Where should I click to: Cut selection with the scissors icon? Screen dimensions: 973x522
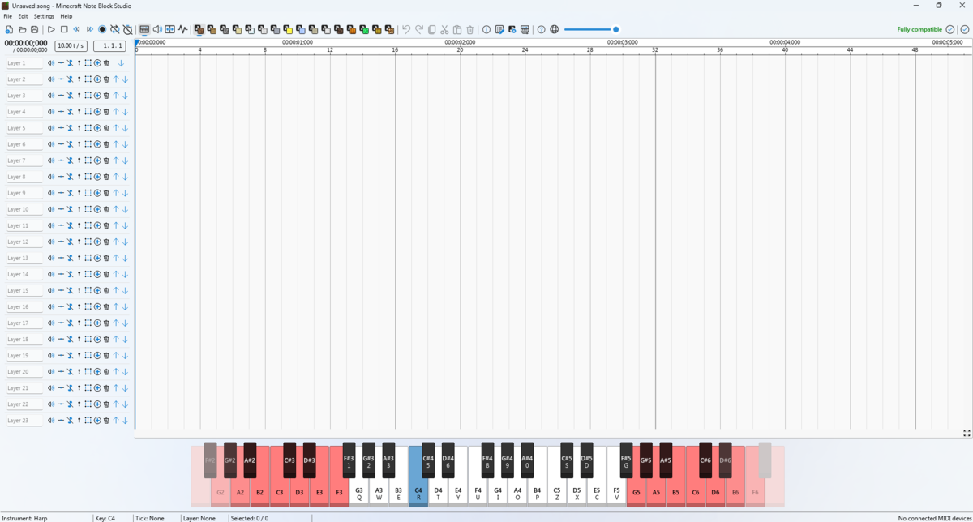[444, 30]
